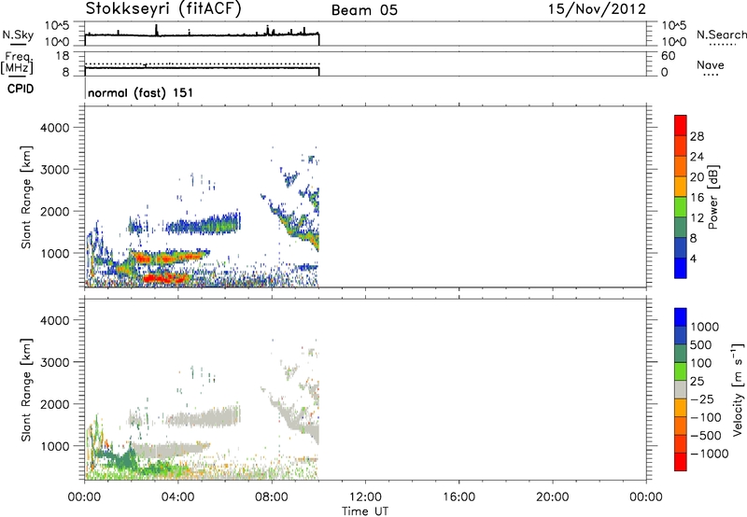Image resolution: width=747 pixels, height=517 pixels.
Task: Click the 'Stokkseyri (fitACF)' title text
Action: (163, 9)
